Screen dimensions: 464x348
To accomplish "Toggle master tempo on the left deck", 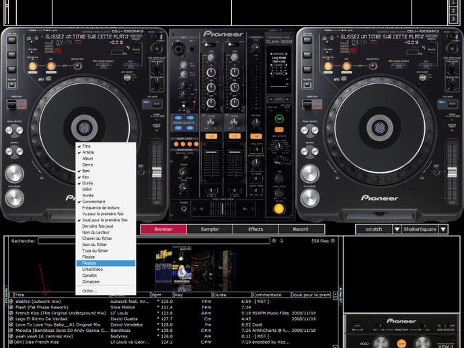I will pyautogui.click(x=157, y=130).
